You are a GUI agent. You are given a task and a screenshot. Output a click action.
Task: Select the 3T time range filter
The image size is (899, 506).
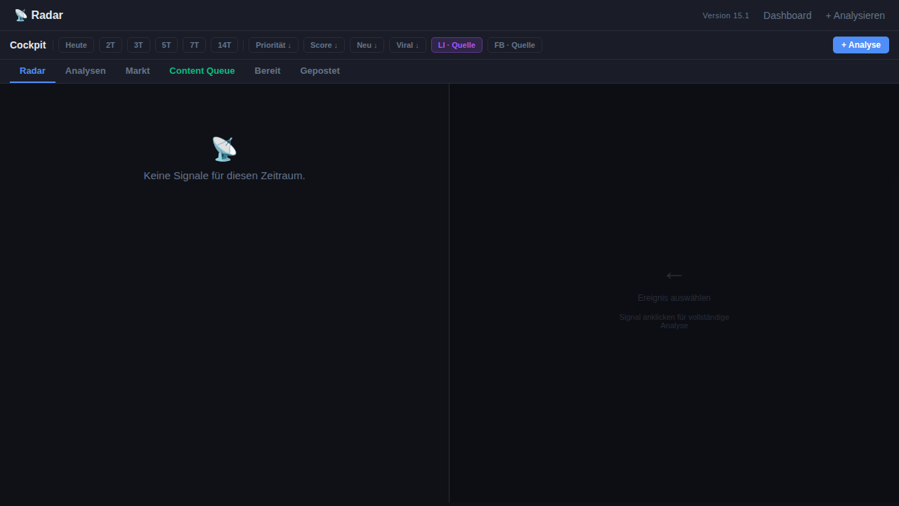138,45
